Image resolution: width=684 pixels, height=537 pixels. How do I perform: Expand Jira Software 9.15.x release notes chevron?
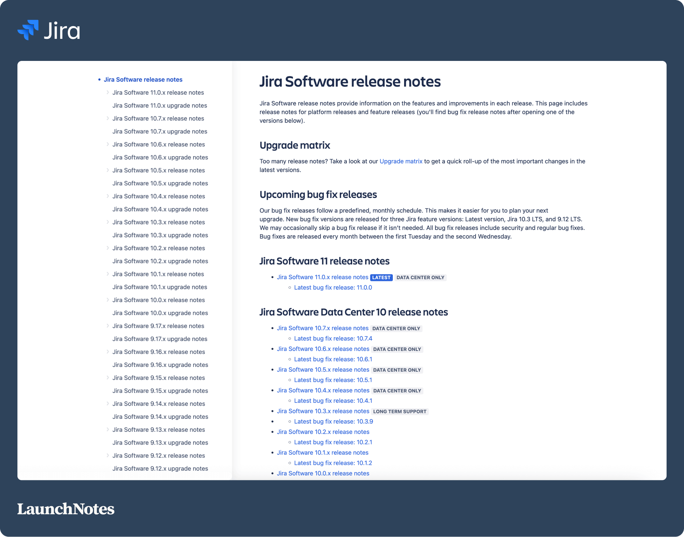(108, 378)
